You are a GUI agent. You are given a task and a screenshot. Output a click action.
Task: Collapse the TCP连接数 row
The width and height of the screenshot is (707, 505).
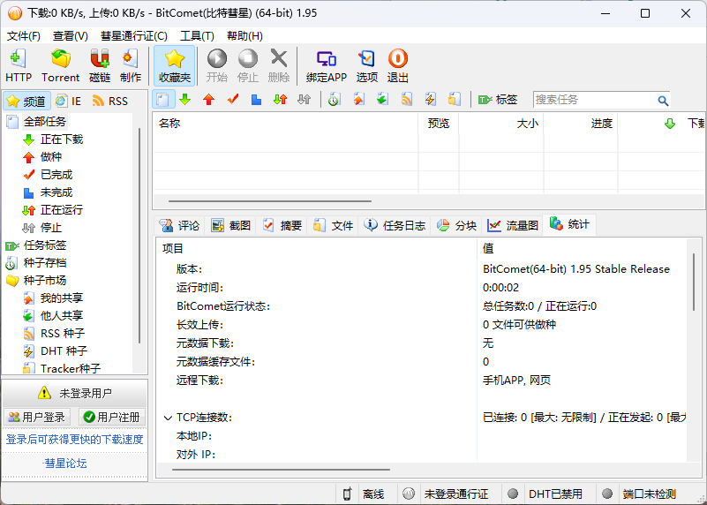168,418
